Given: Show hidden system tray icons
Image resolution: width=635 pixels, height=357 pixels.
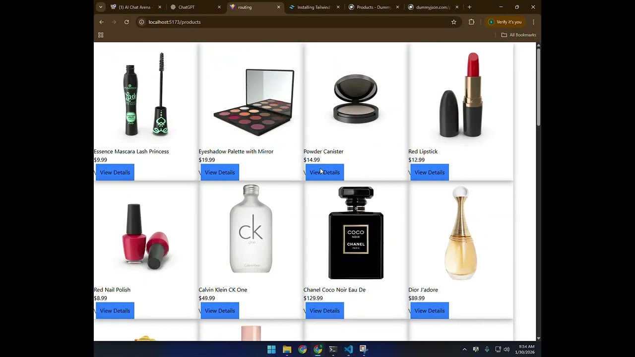Looking at the screenshot, I should pyautogui.click(x=464, y=349).
